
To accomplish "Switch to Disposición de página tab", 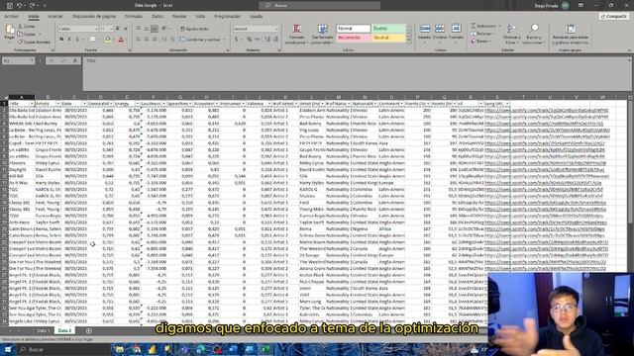I will [x=94, y=17].
